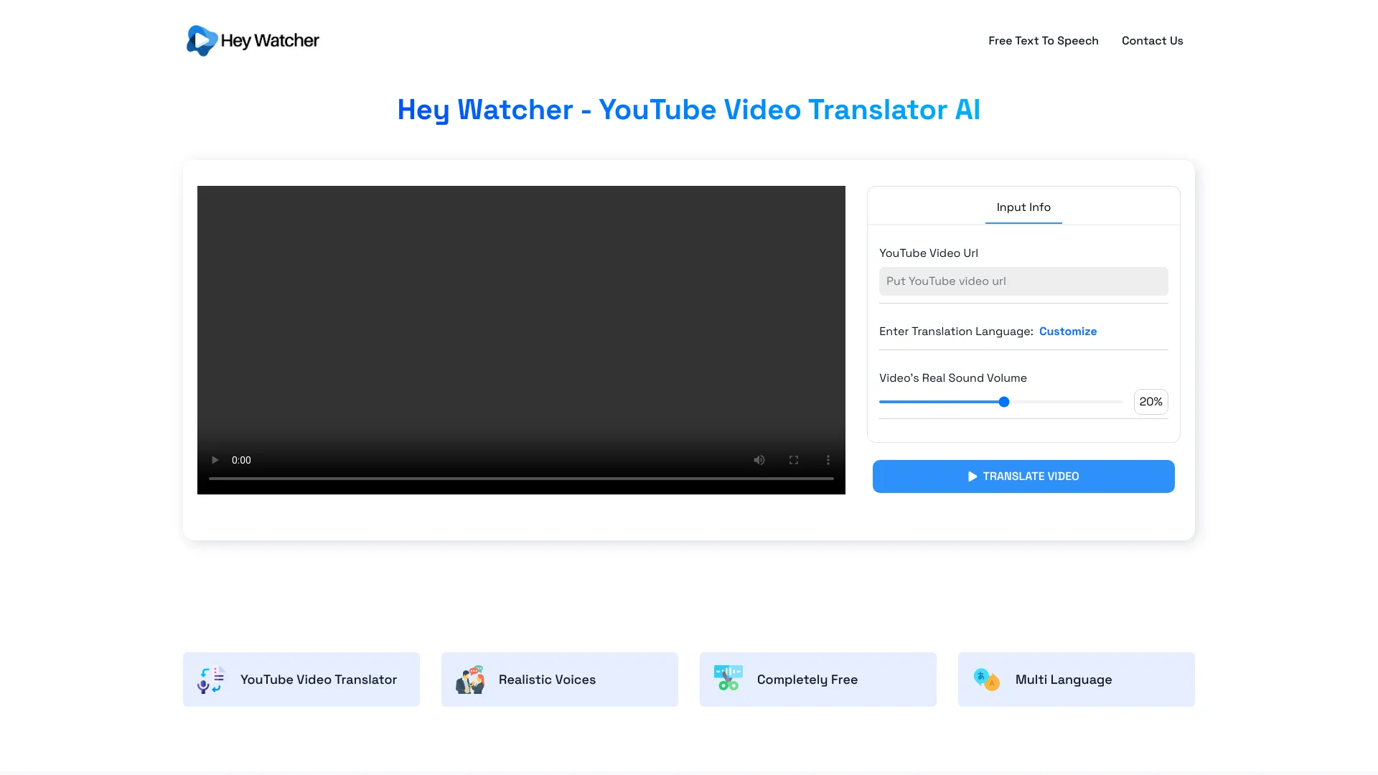Click the Customize translation language link
1378x775 pixels.
point(1067,330)
